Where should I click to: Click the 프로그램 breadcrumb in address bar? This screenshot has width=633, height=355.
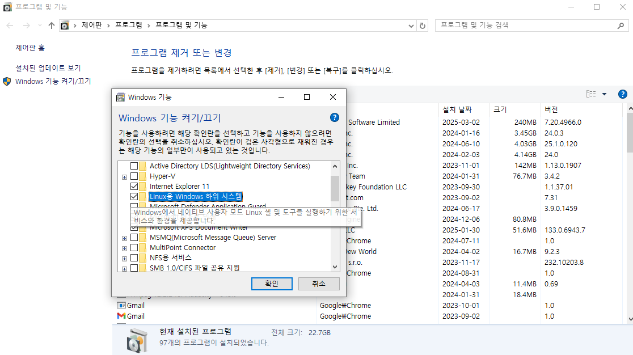click(128, 25)
